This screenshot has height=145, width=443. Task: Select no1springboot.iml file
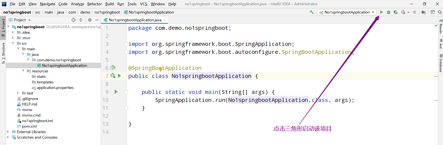point(37,121)
